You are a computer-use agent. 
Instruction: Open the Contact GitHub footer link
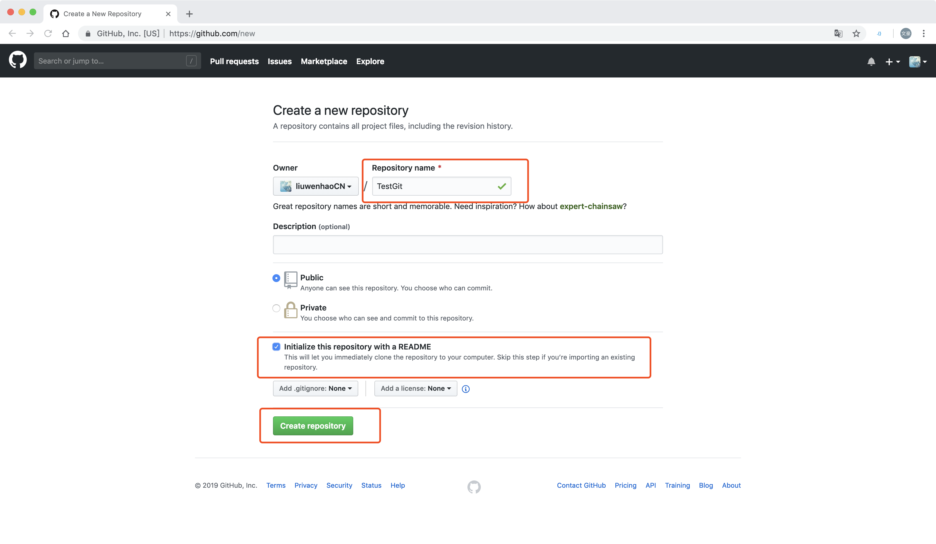pos(581,485)
